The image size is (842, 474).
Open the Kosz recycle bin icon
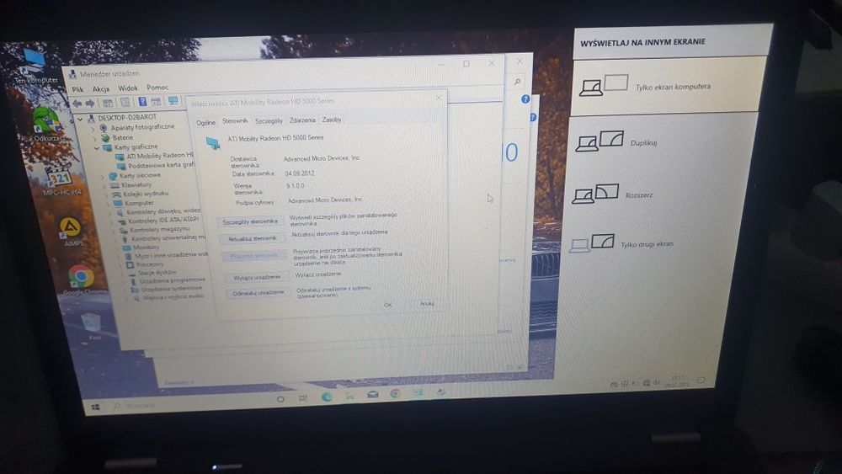point(93,325)
